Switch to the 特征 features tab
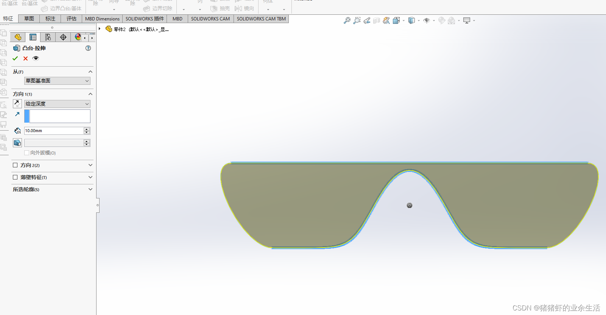 coord(8,19)
